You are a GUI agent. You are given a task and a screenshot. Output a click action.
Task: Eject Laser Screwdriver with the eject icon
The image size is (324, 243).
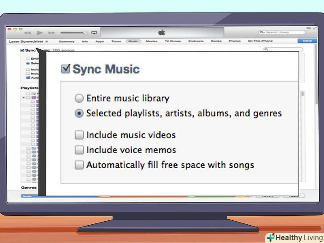tap(47, 41)
